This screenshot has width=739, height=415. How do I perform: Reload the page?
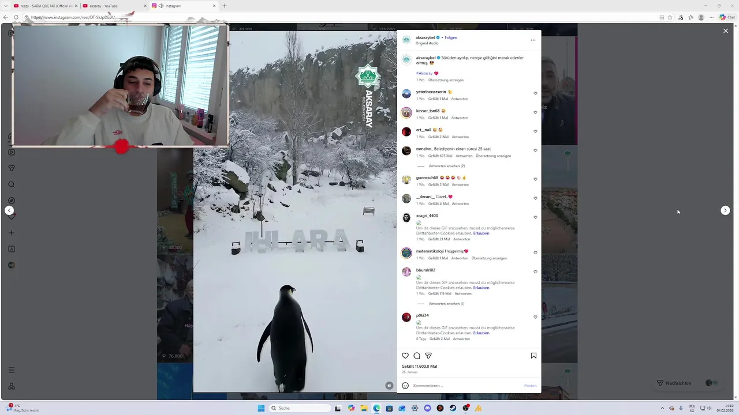click(16, 17)
